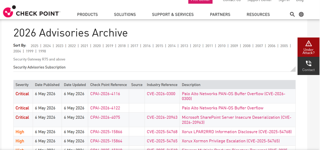Expand the Security Advisories Subscription corner triangle
This screenshot has width=320, height=150.
[x=293, y=69]
